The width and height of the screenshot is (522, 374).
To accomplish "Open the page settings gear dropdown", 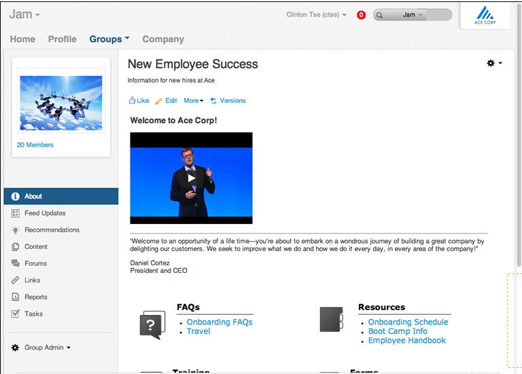I will click(494, 63).
